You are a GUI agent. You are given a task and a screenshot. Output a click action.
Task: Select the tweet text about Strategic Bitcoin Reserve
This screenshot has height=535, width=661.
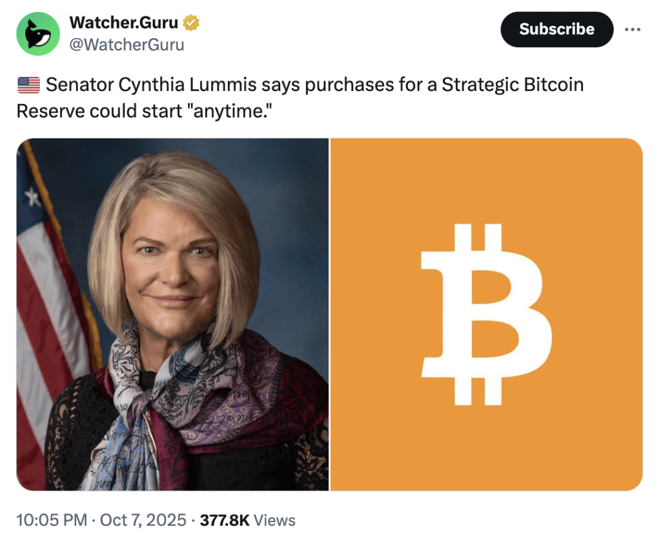point(300,98)
